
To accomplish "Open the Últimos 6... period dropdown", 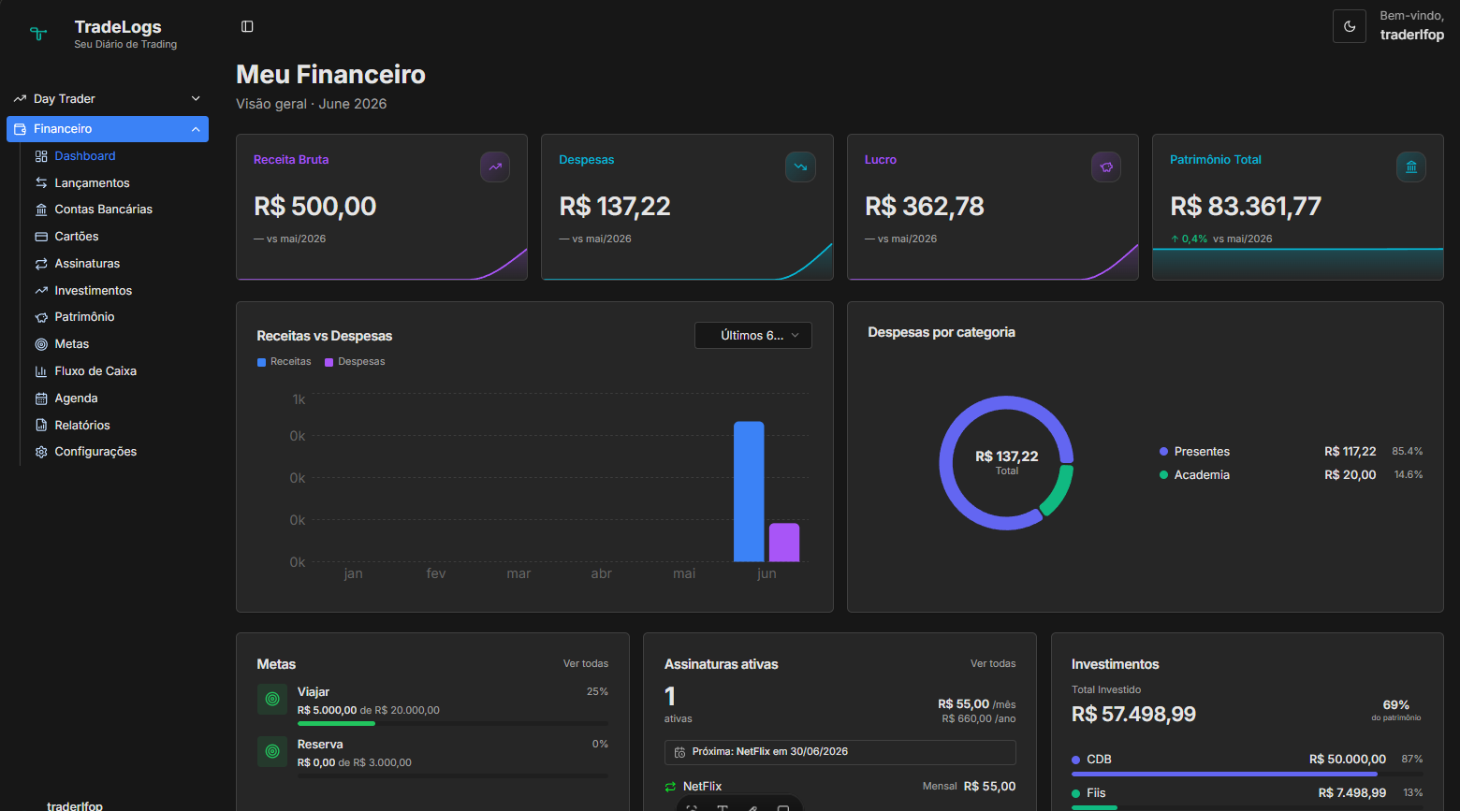I will click(x=753, y=336).
